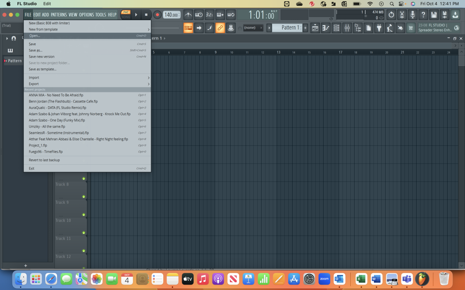The image size is (465, 290).
Task: Open the PATTERNS menu
Action: (x=59, y=14)
